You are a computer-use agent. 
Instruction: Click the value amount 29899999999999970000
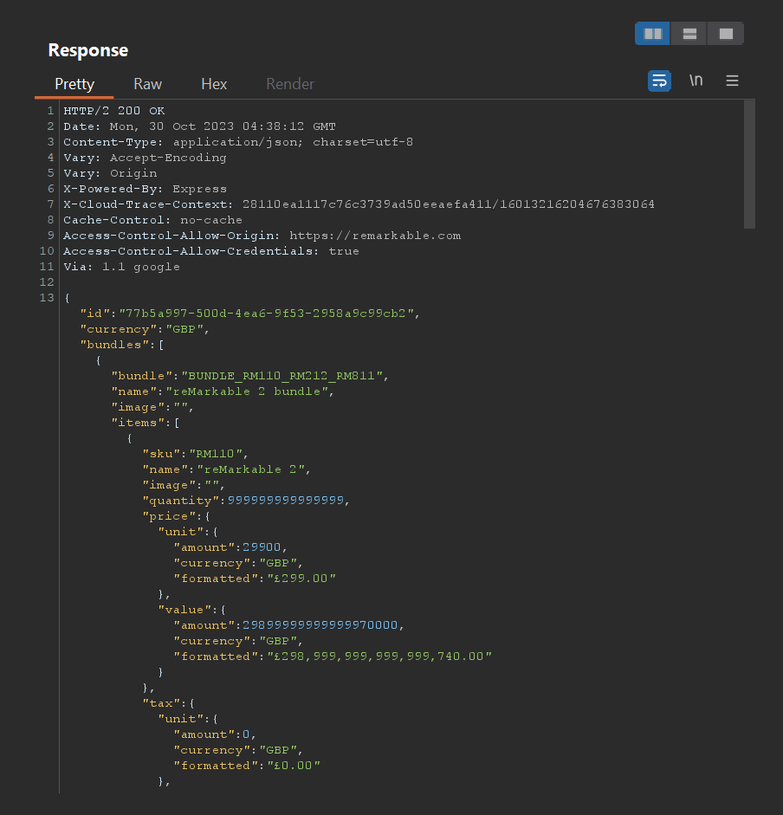320,625
